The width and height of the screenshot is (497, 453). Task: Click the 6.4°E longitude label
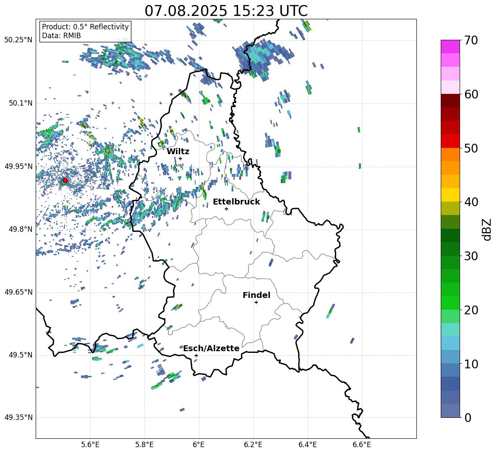pos(307,445)
